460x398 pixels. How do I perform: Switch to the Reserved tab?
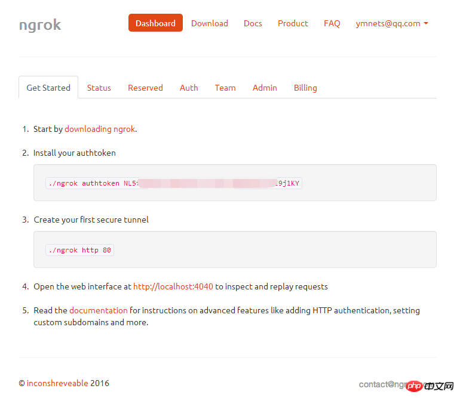(145, 88)
